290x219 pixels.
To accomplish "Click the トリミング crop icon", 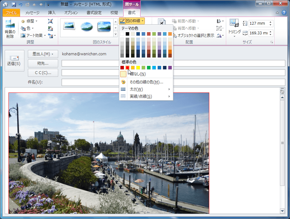I will coord(234,23).
